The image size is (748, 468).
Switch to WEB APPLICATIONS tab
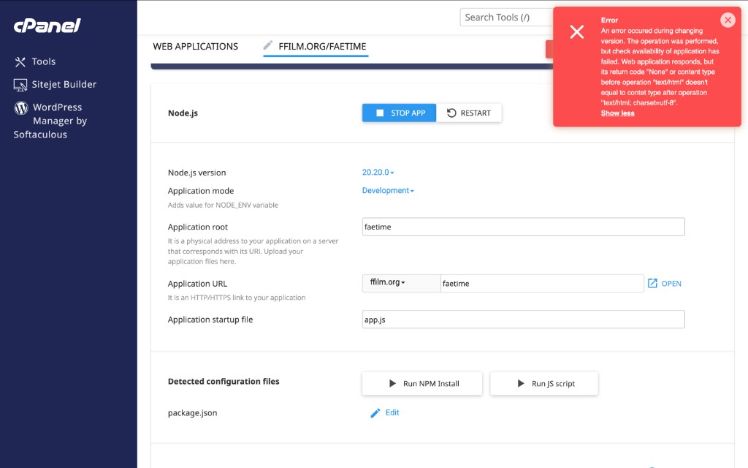tap(195, 46)
